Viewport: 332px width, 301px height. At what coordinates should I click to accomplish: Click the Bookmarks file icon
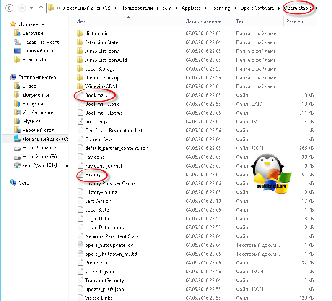(80, 95)
